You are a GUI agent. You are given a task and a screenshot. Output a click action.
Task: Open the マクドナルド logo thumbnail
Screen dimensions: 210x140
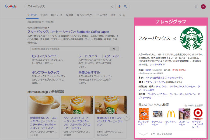171,114
